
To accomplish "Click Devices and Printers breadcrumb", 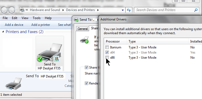I will point(80,10).
